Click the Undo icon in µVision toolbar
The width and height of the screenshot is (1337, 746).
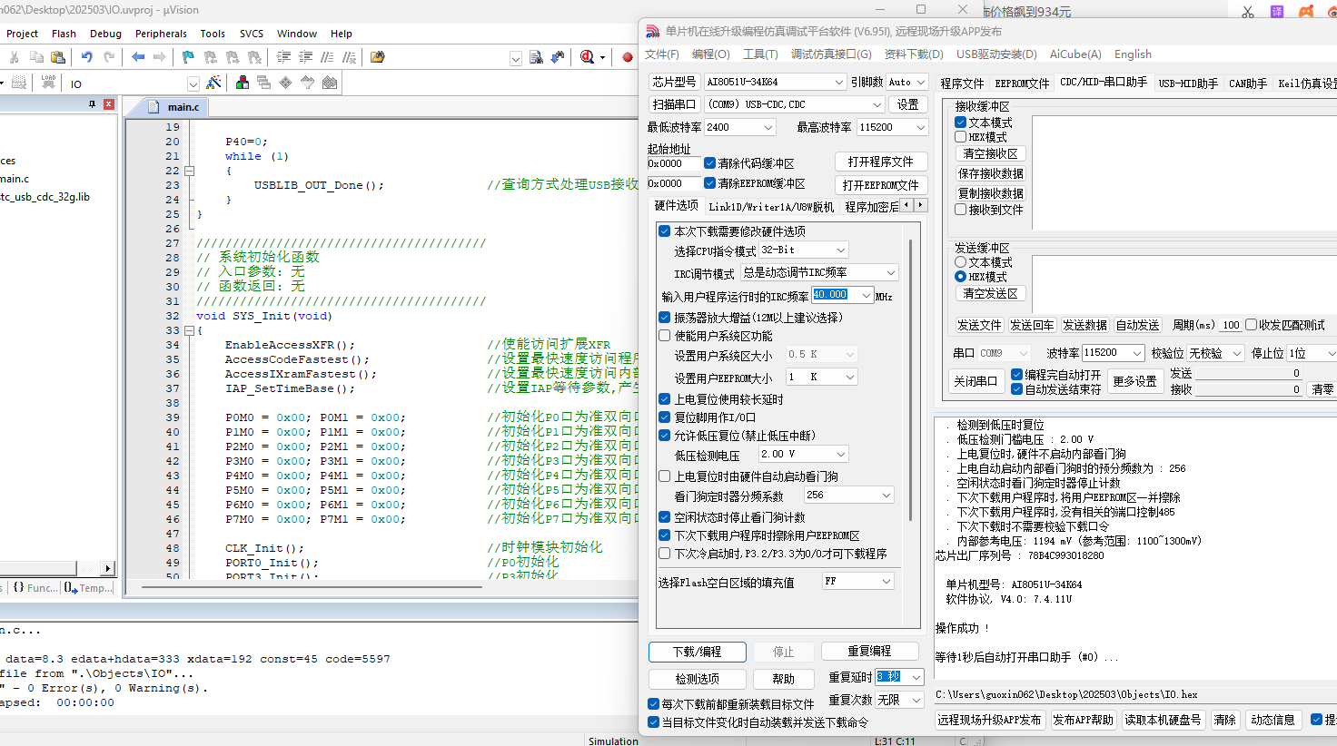(87, 57)
